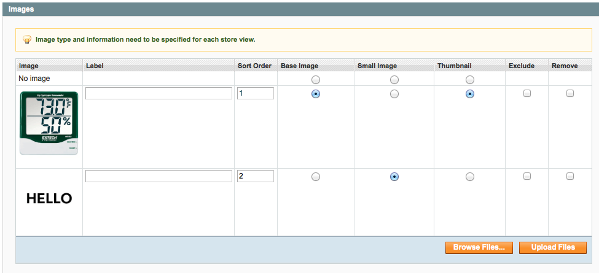The width and height of the screenshot is (599, 273).
Task: Click the store view notice text
Action: pos(145,39)
